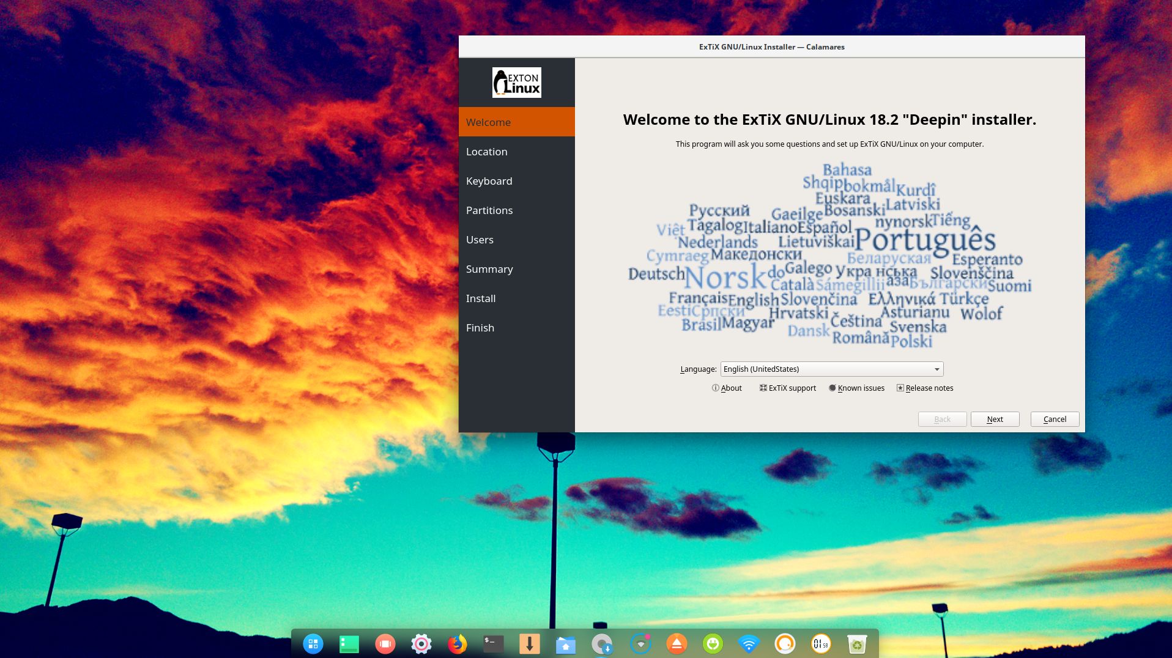This screenshot has height=658, width=1172.
Task: Select the Keyboard step in sidebar
Action: (x=517, y=180)
